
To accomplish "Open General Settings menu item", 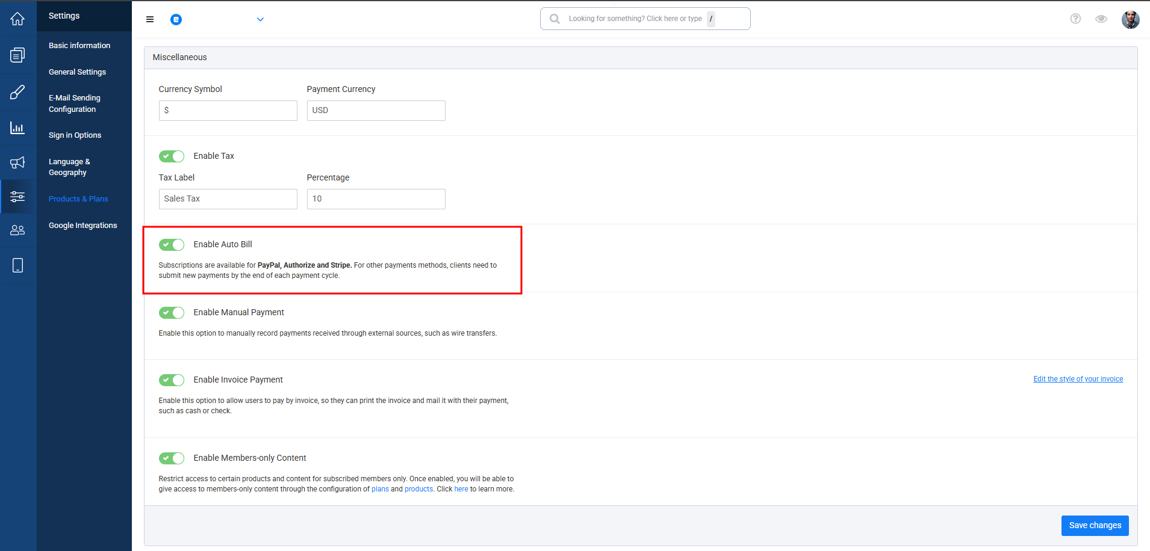I will (77, 72).
